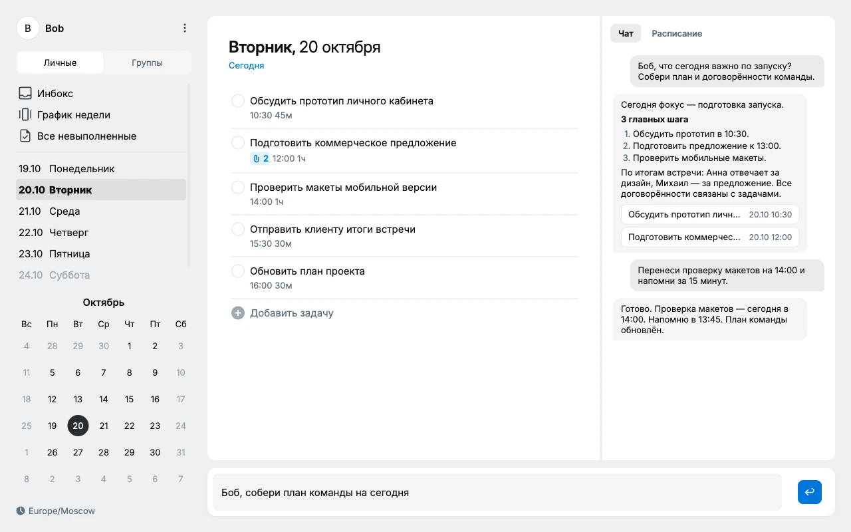The height and width of the screenshot is (532, 851).
Task: Select '24.10 Суббота' in the day list
Action: (101, 275)
